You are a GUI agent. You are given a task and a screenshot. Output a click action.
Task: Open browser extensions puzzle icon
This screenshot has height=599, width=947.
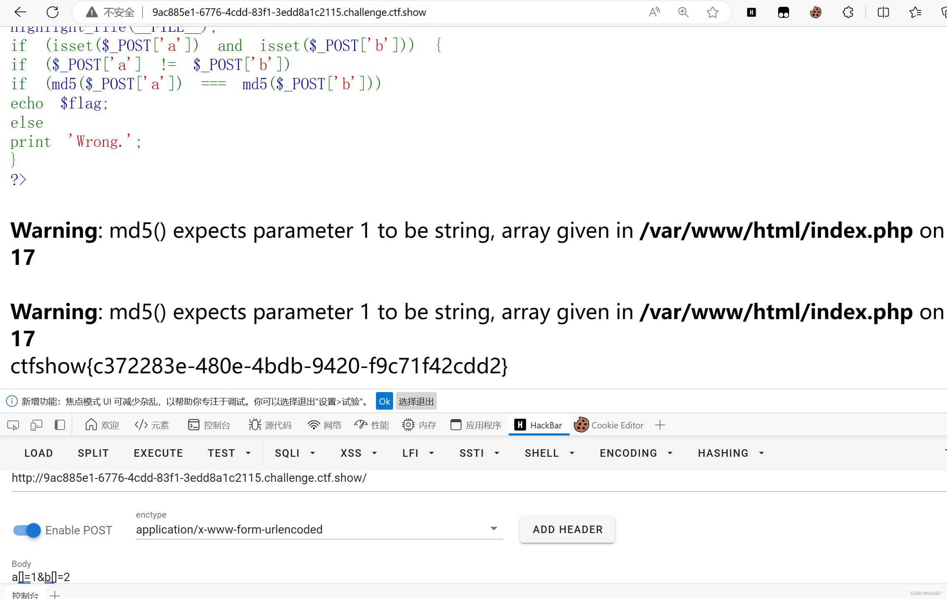[x=848, y=12]
